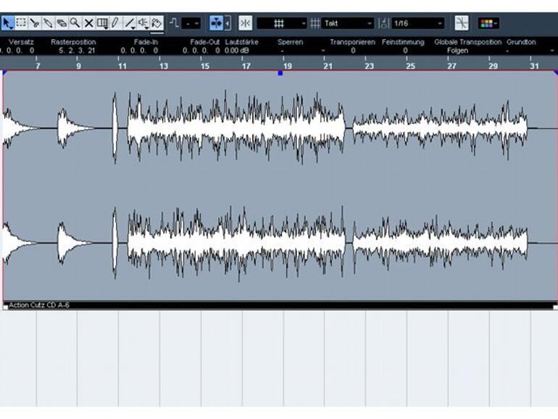Click the Lautstärke label
The height and width of the screenshot is (419, 558).
coord(241,42)
